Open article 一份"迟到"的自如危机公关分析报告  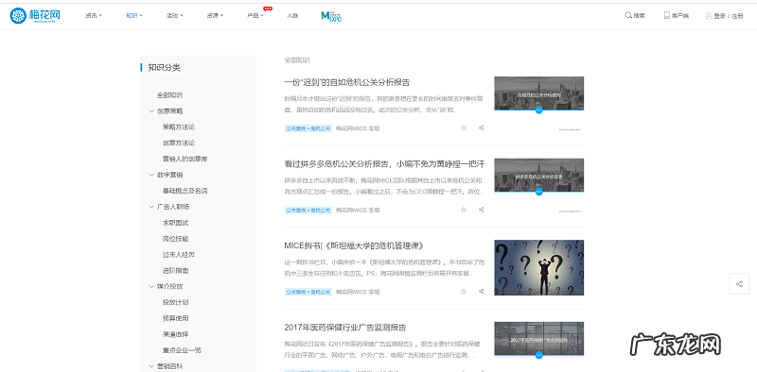(347, 82)
